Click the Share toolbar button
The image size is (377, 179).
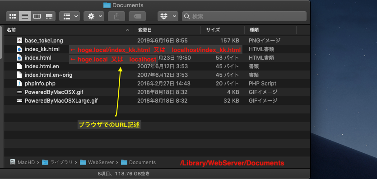coord(116,16)
